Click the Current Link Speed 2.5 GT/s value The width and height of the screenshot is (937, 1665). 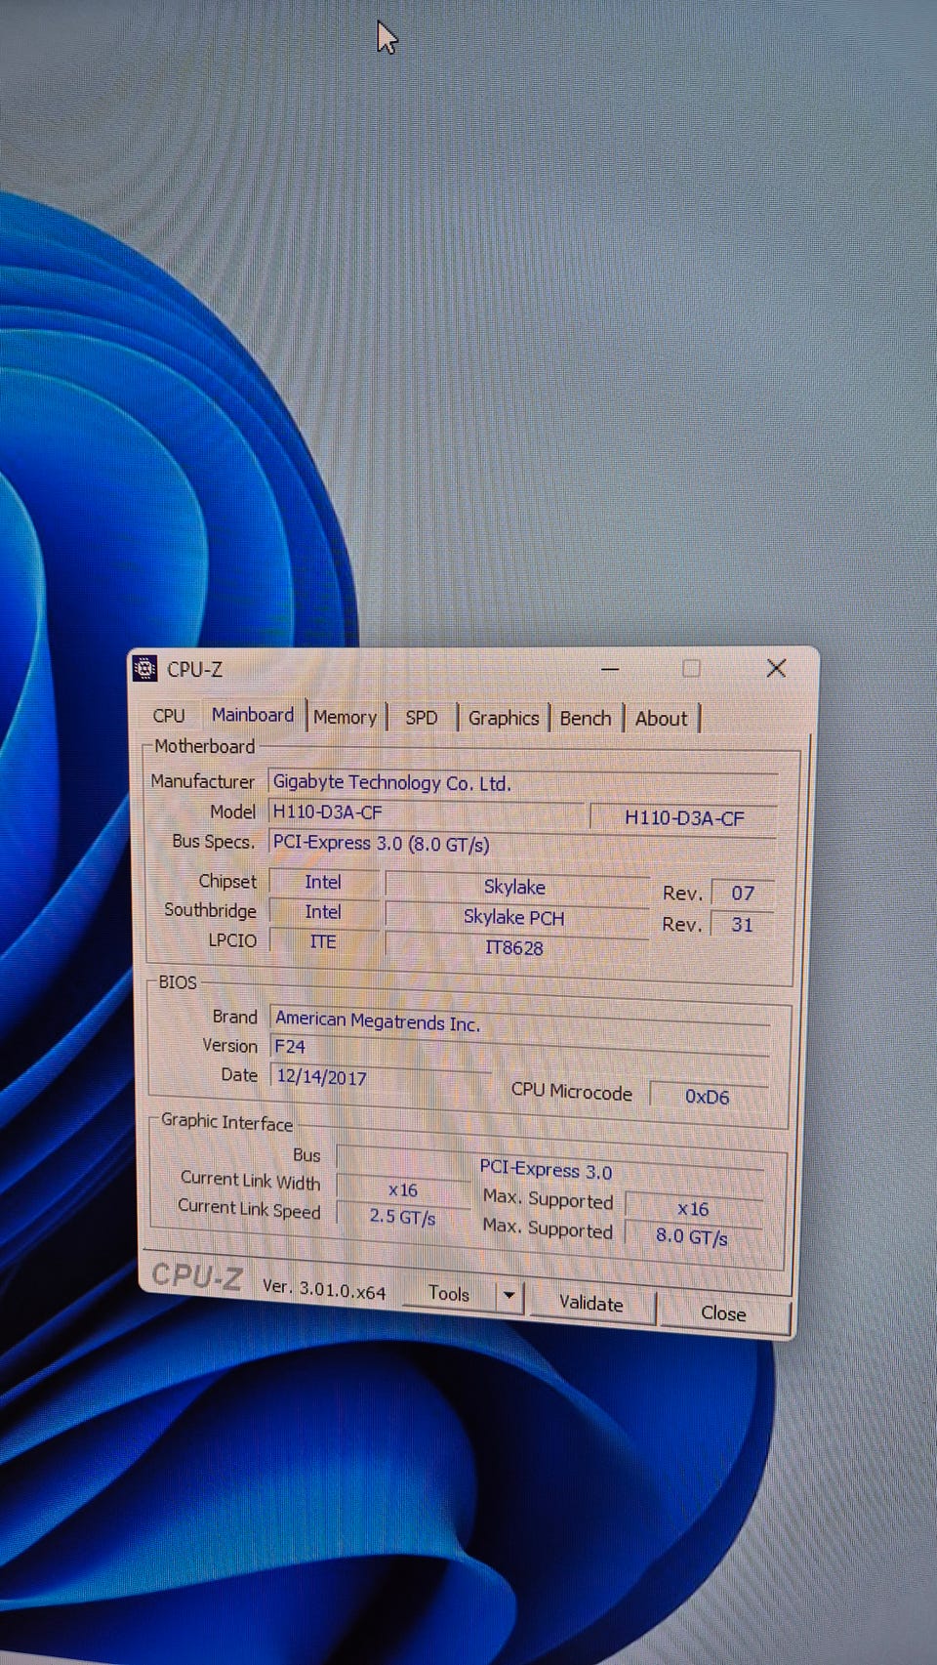pos(403,1217)
